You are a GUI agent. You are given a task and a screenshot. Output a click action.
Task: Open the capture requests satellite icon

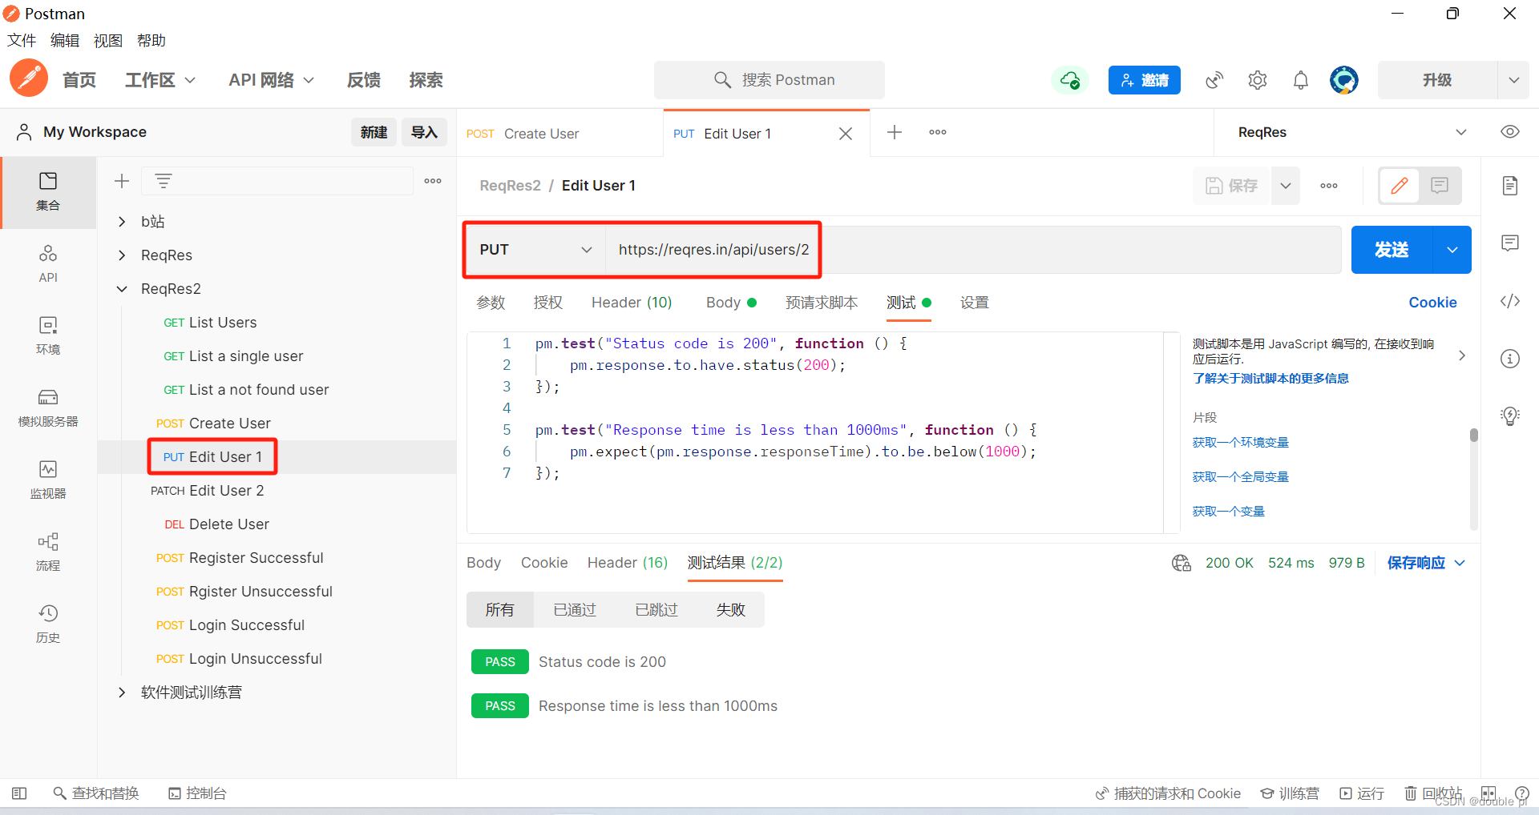[1214, 80]
